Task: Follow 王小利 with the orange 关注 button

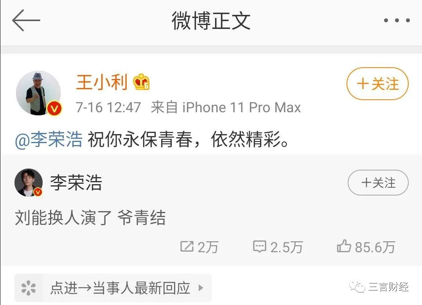Action: (x=377, y=83)
